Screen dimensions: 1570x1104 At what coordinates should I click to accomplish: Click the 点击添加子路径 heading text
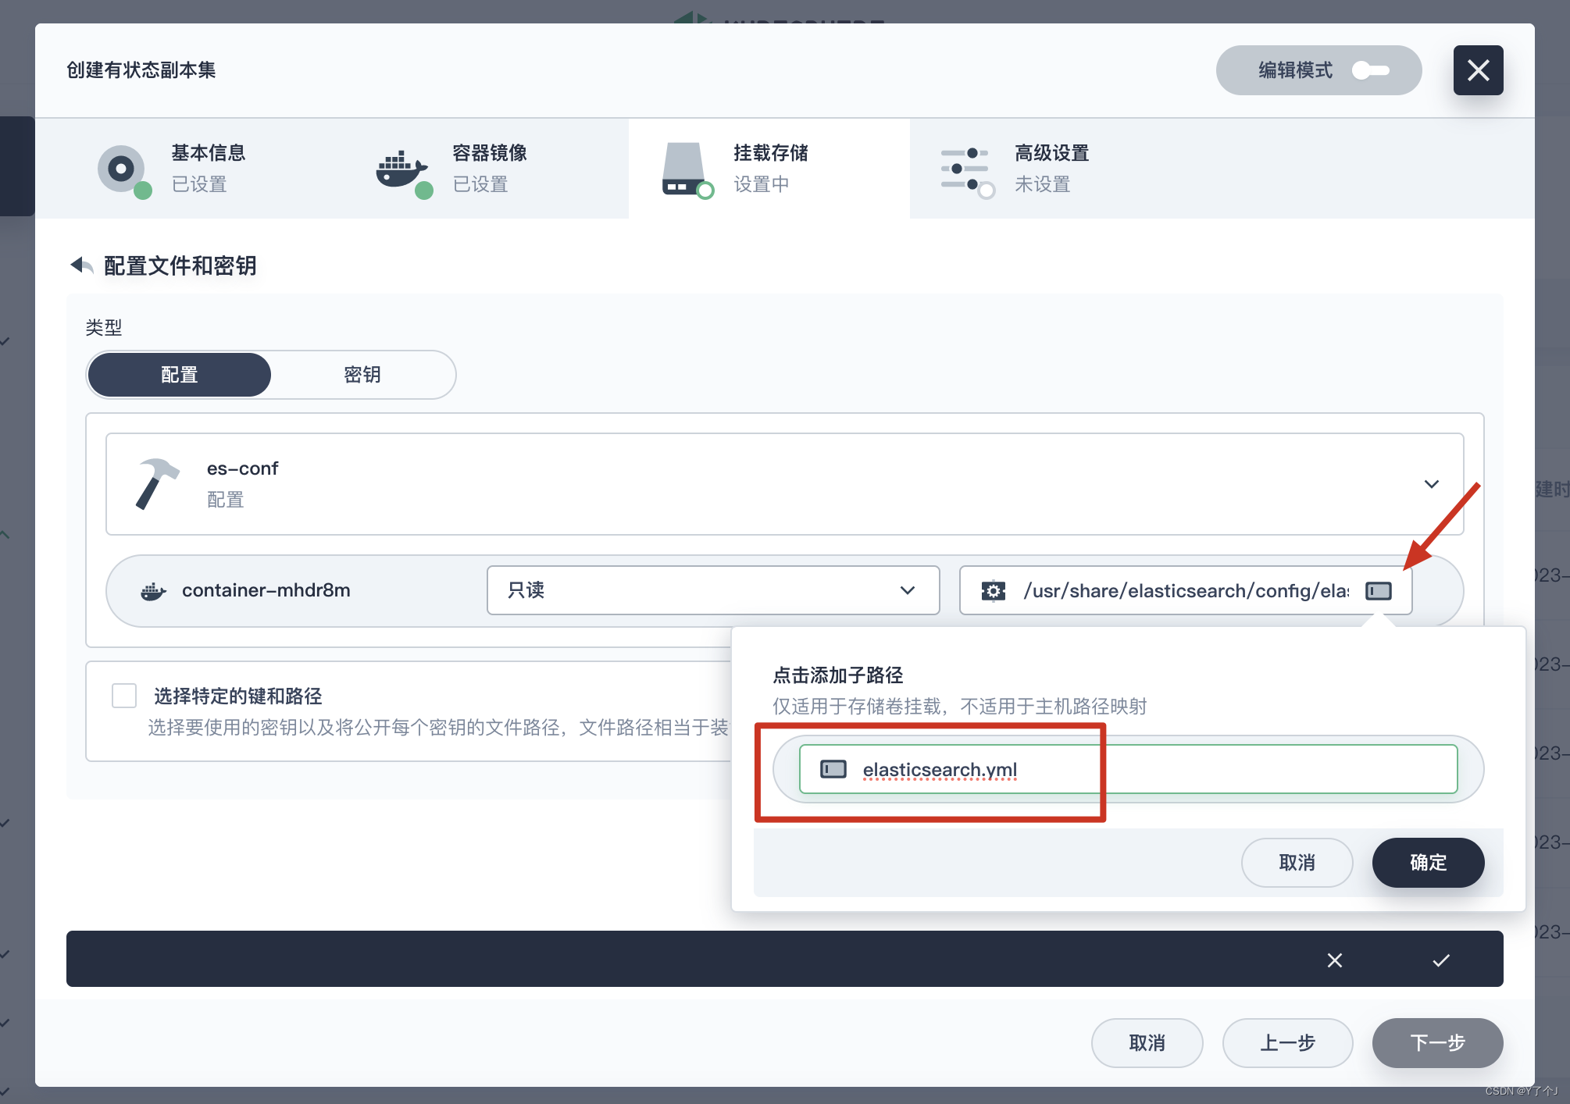point(838,675)
